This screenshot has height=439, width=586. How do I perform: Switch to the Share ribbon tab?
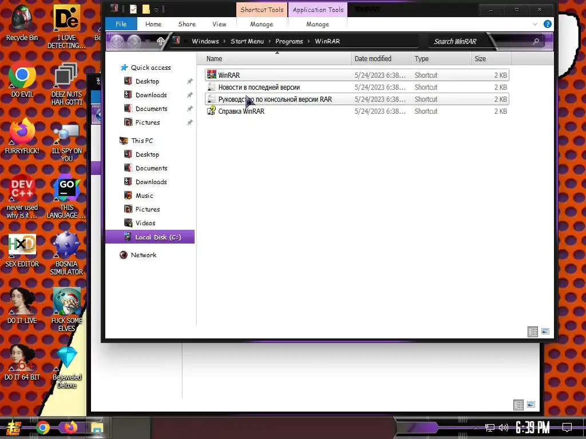[x=187, y=24]
